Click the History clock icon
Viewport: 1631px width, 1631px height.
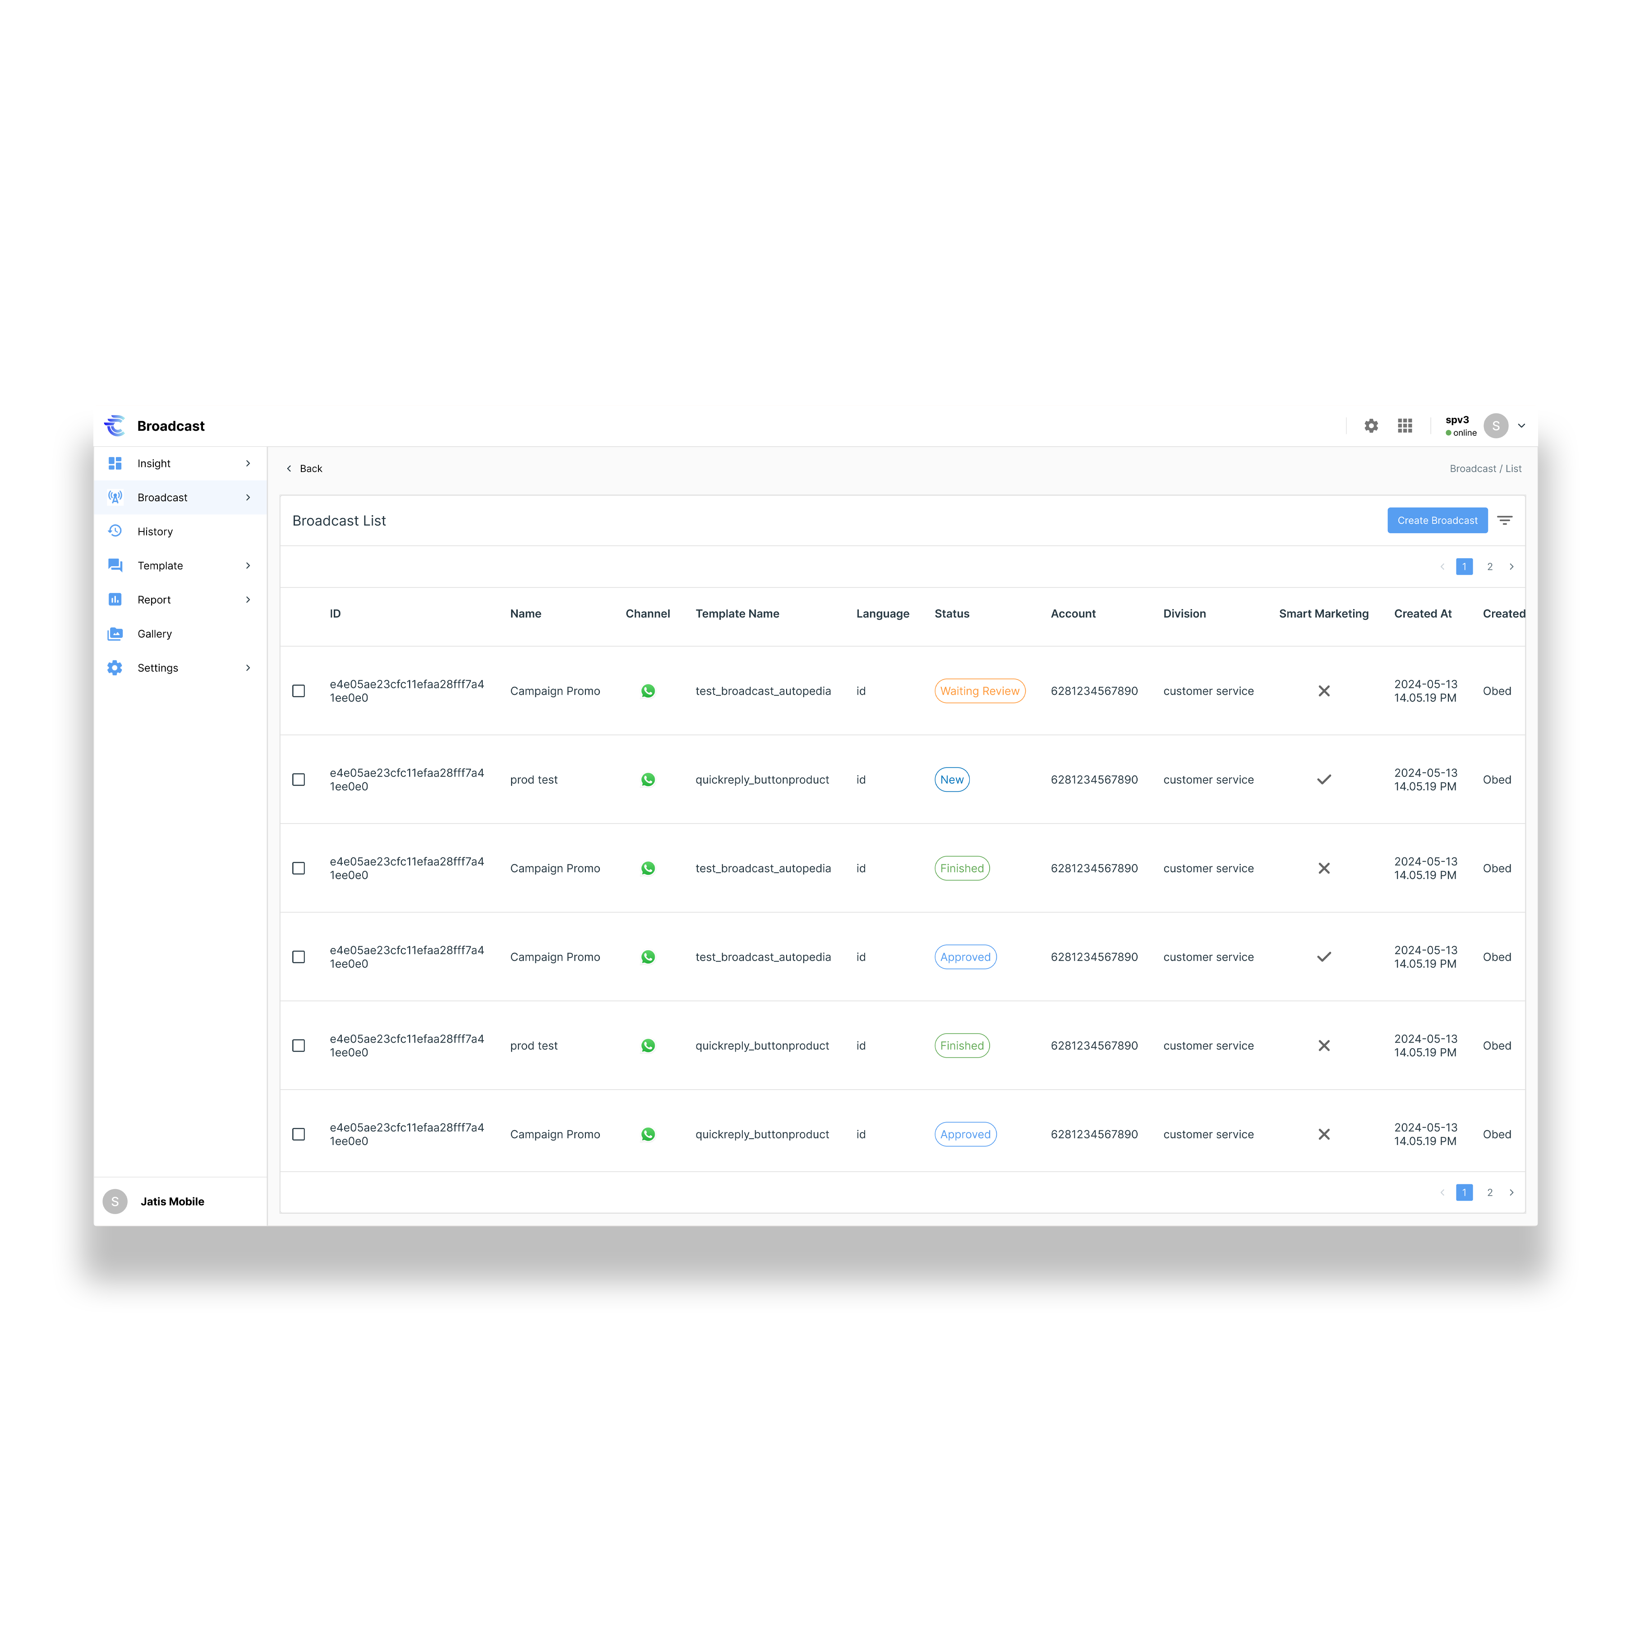pyautogui.click(x=115, y=531)
